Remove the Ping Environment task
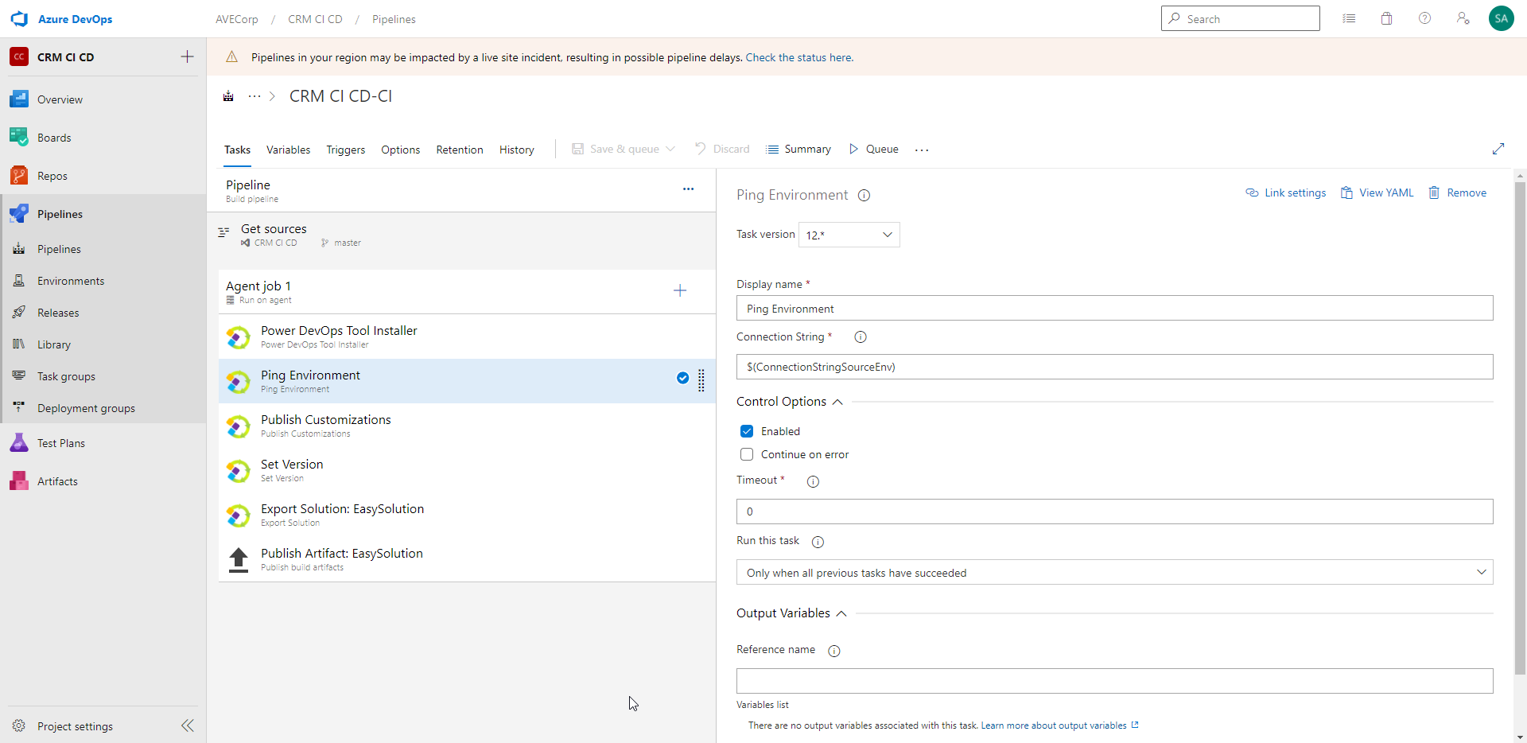Image resolution: width=1527 pixels, height=743 pixels. [x=1458, y=193]
